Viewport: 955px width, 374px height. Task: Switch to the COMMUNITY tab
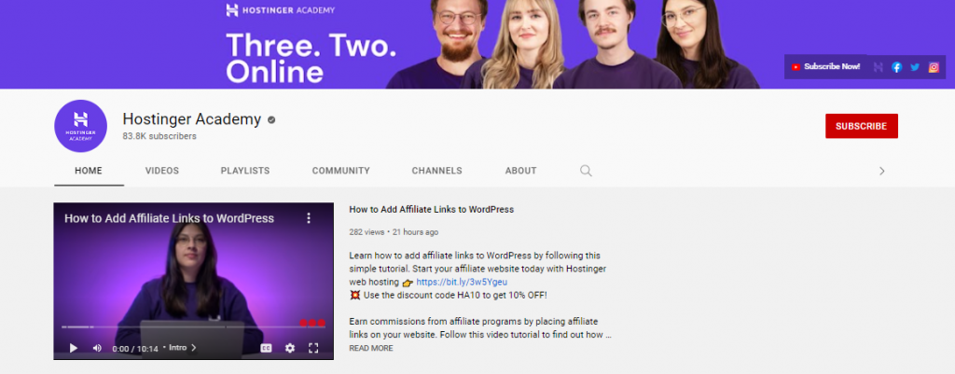[x=341, y=171]
